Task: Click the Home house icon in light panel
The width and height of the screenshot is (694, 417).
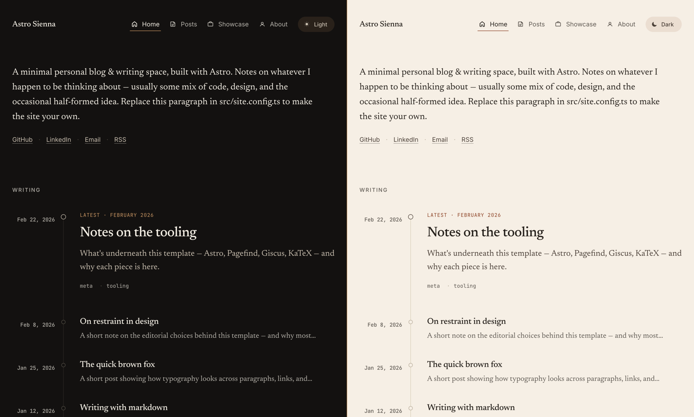Action: coord(482,24)
